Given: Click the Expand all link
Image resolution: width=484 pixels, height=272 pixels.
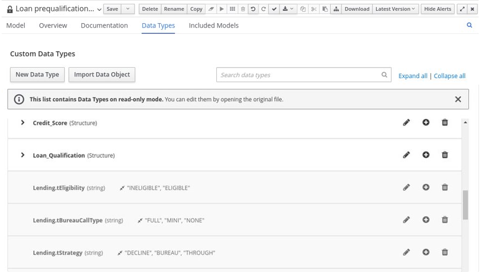Looking at the screenshot, I should [x=413, y=76].
